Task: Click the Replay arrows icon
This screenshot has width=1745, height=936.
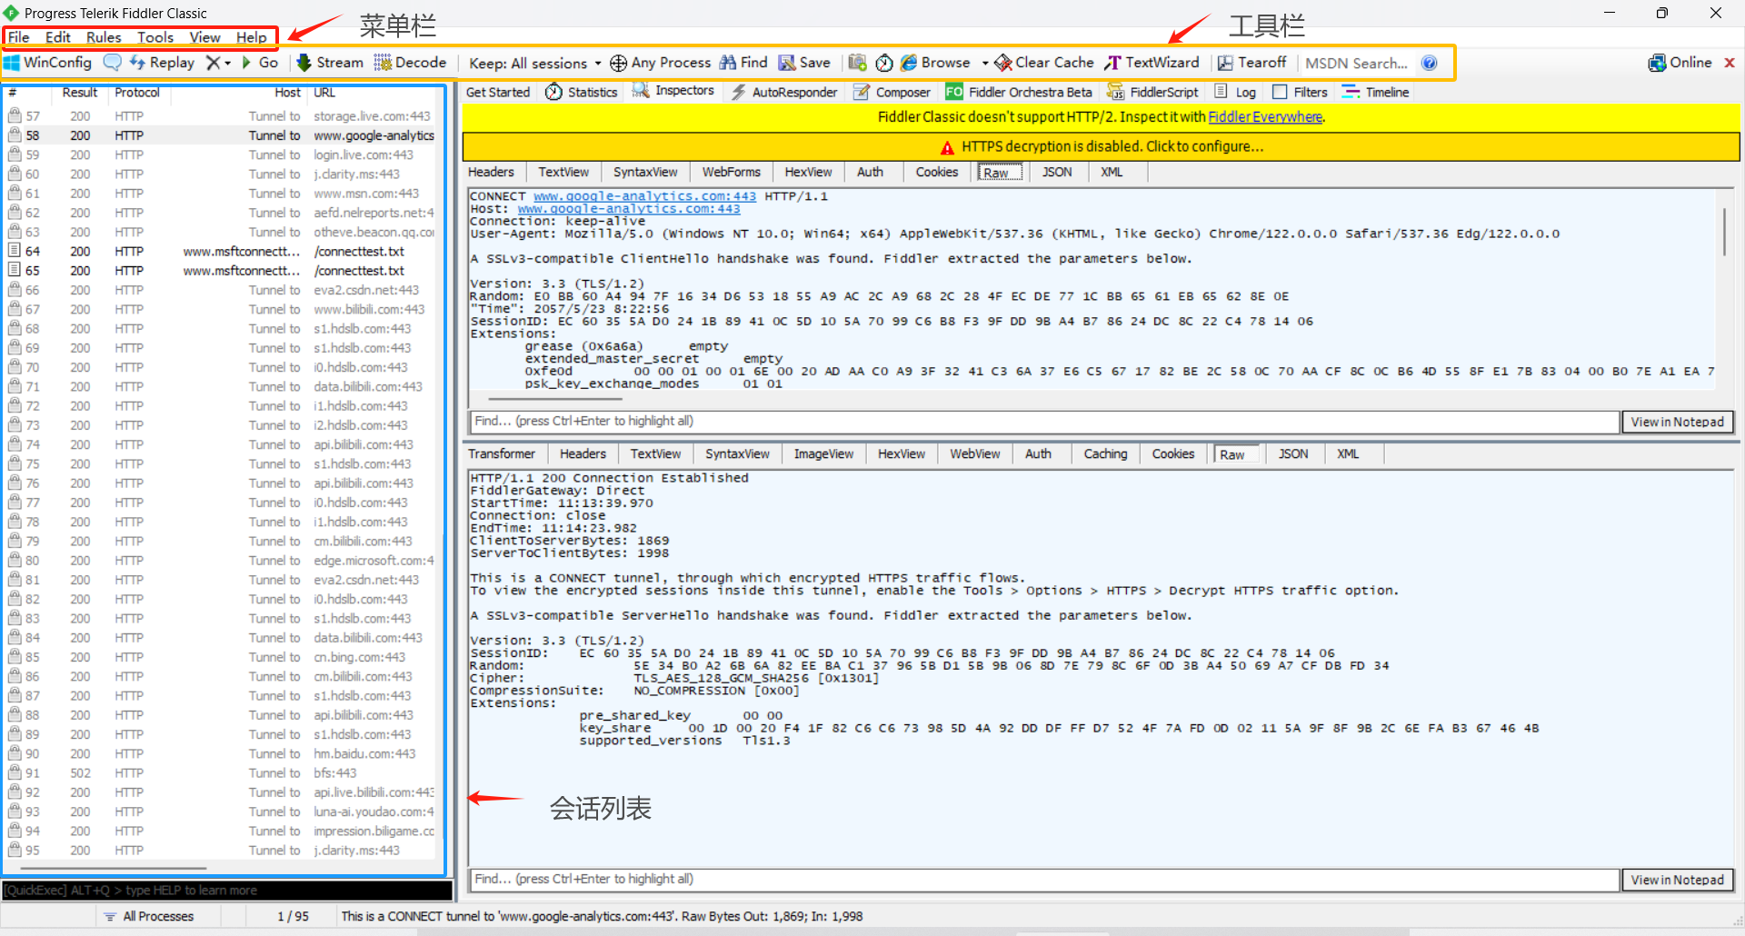Action: (x=137, y=63)
